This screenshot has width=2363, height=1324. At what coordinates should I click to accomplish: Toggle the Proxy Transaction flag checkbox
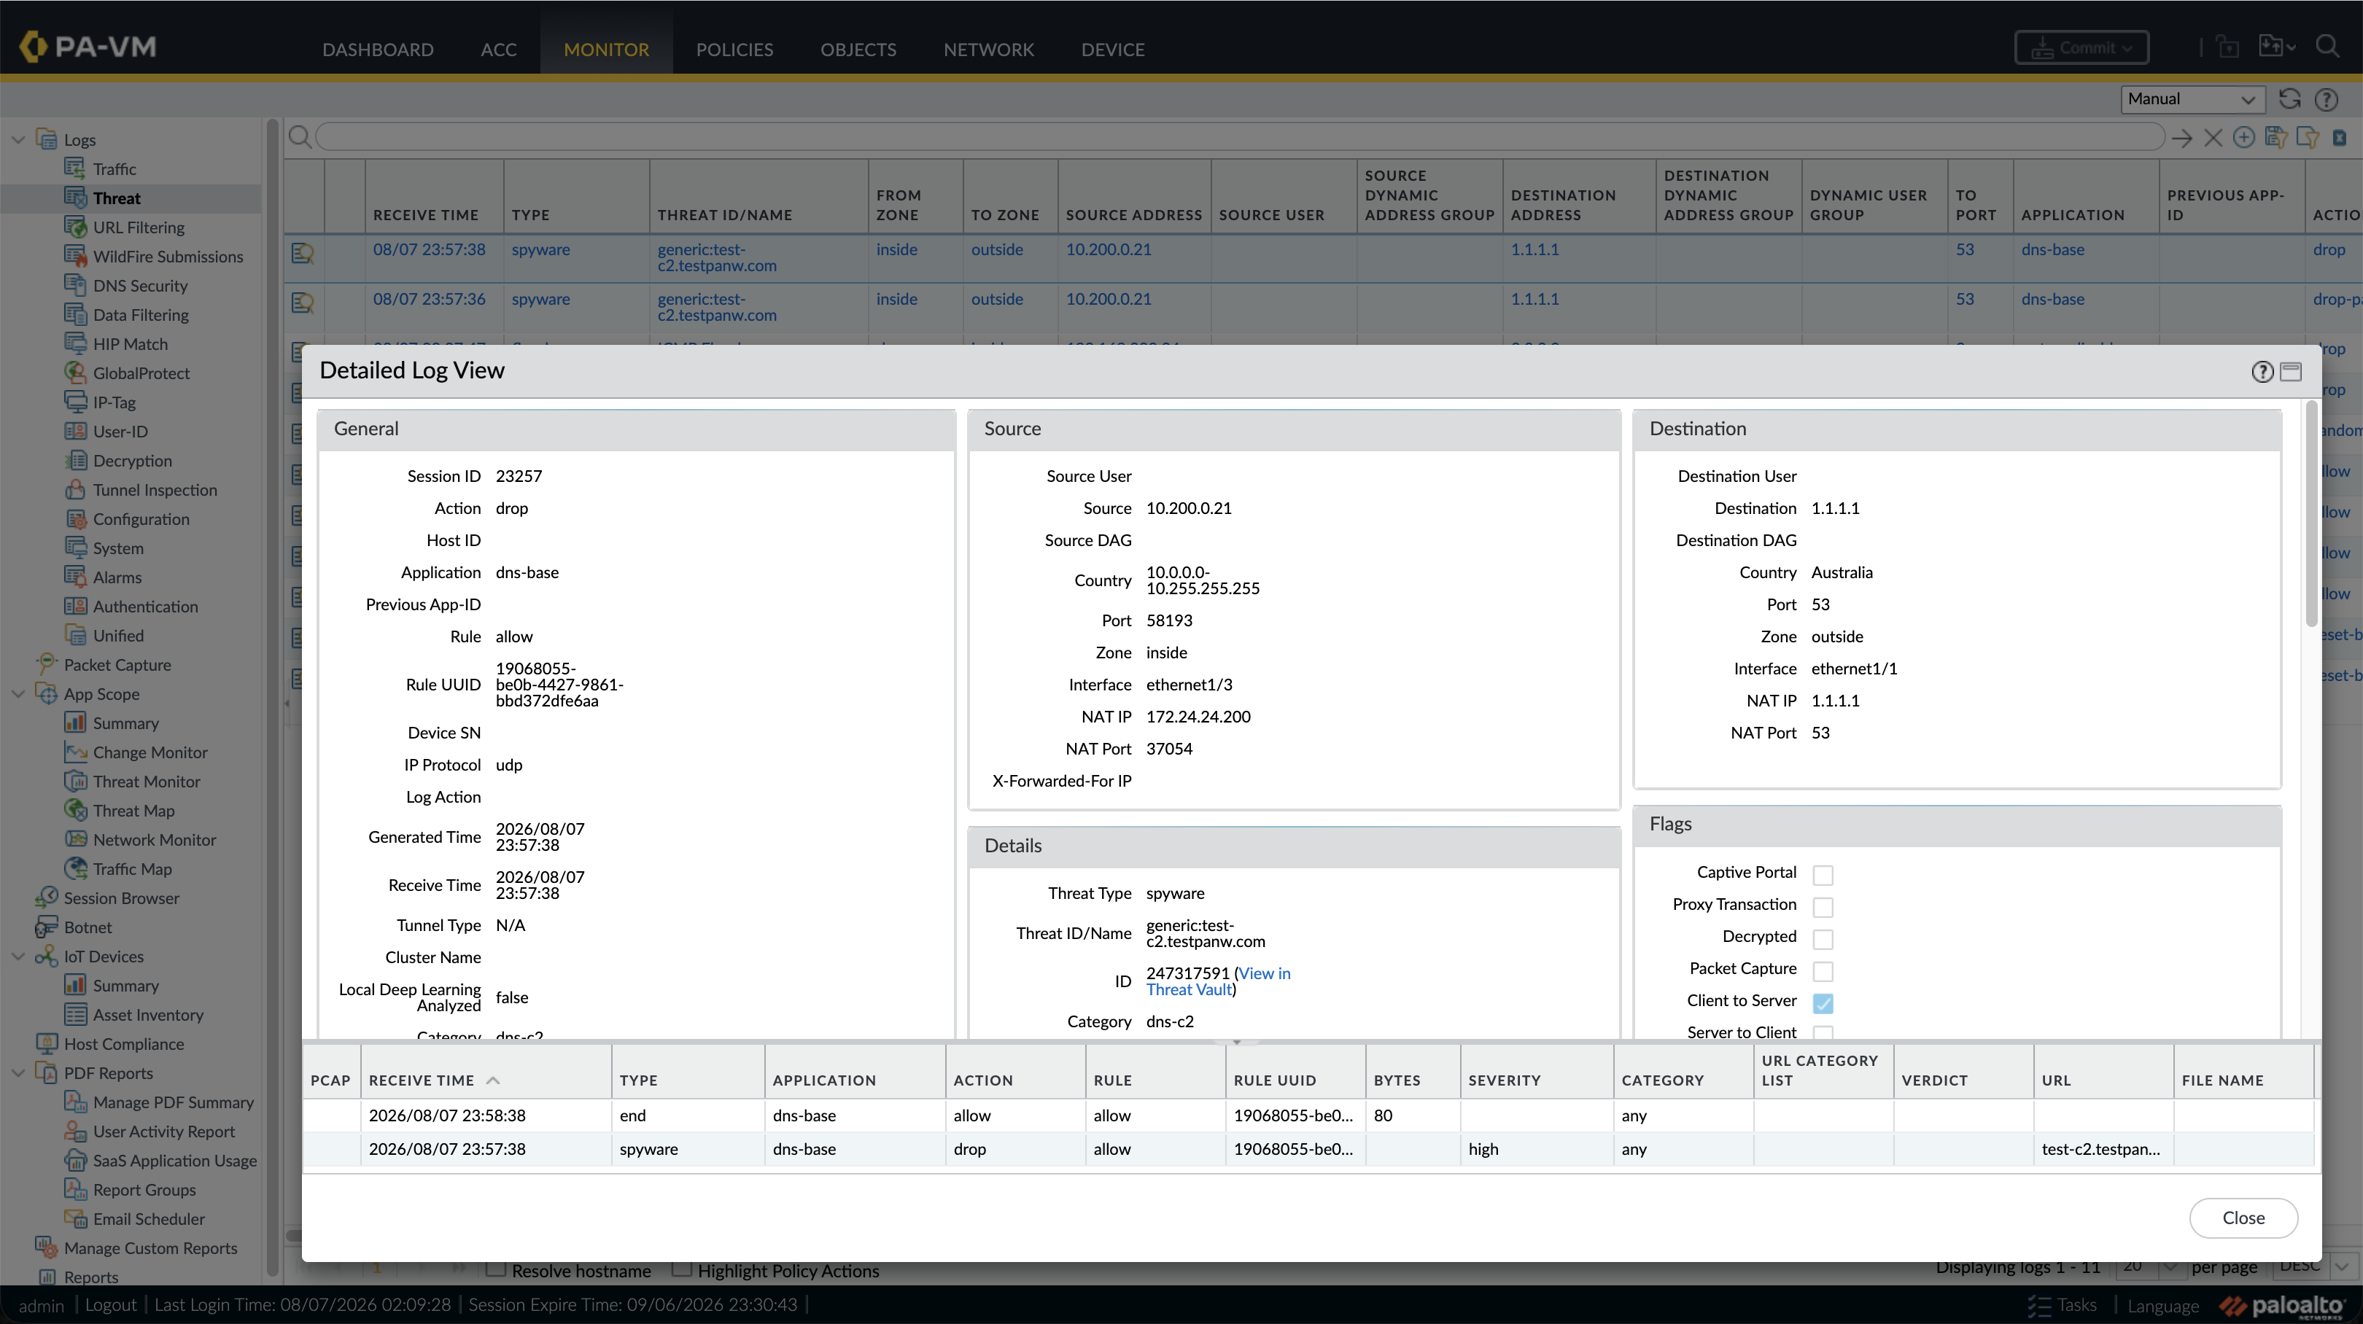(1823, 906)
